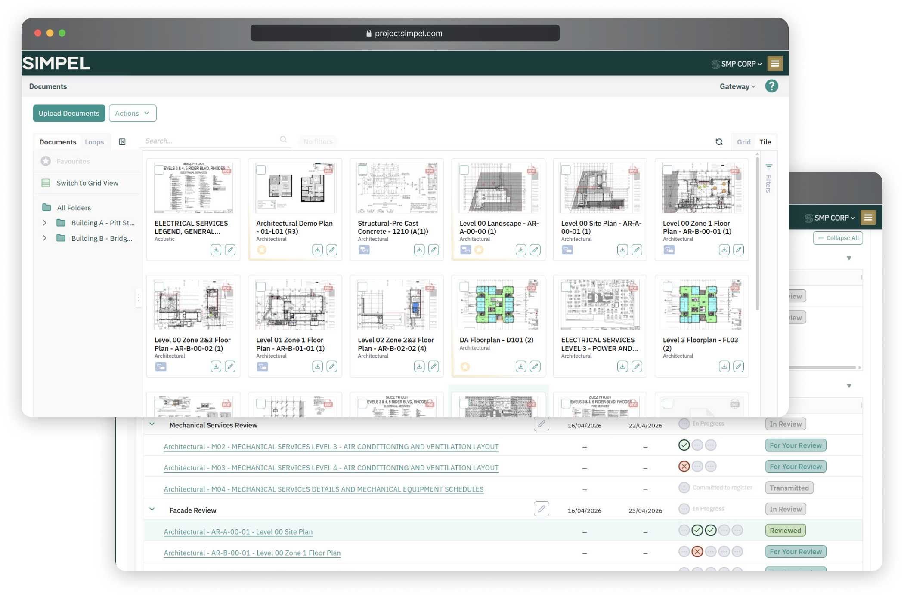904x596 pixels.
Task: Open the Actions dropdown
Action: point(133,113)
